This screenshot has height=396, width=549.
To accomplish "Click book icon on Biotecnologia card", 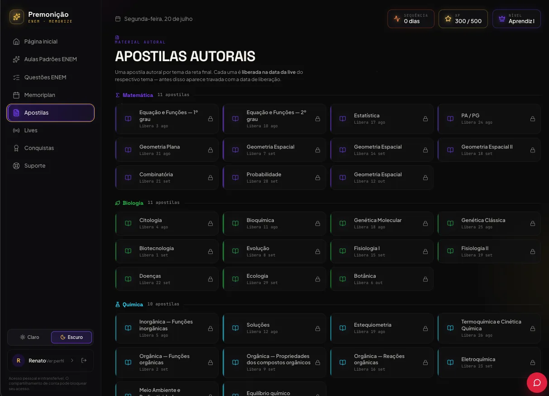I will coord(128,251).
